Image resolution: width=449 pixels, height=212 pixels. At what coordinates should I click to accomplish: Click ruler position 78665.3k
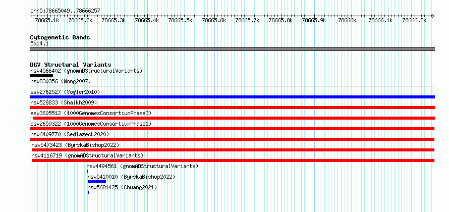[x=114, y=20]
